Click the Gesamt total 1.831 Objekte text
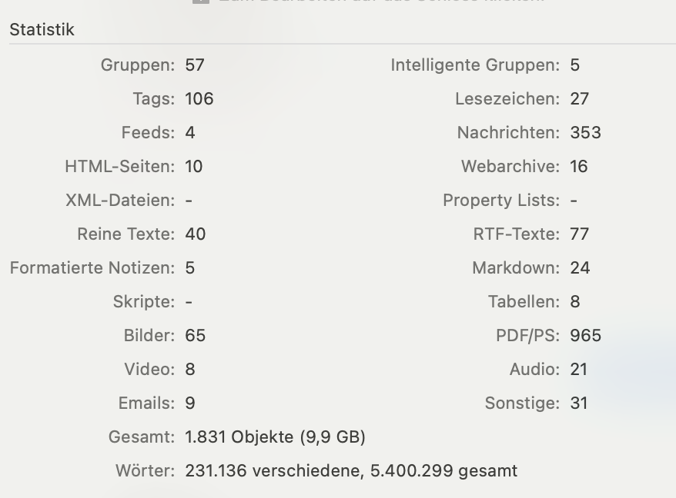The height and width of the screenshot is (498, 676). pos(275,437)
